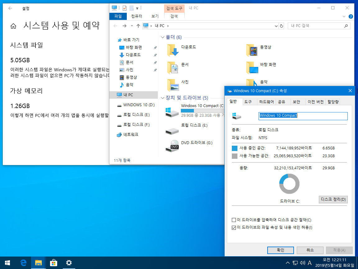Screen dimensions: 358x269
Task: Click the New Folder icon in the quick access toolbar
Action: tap(131, 8)
